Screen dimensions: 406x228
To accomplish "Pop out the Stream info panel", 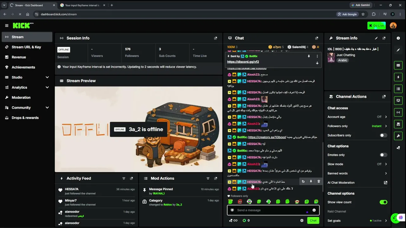I will point(384,38).
